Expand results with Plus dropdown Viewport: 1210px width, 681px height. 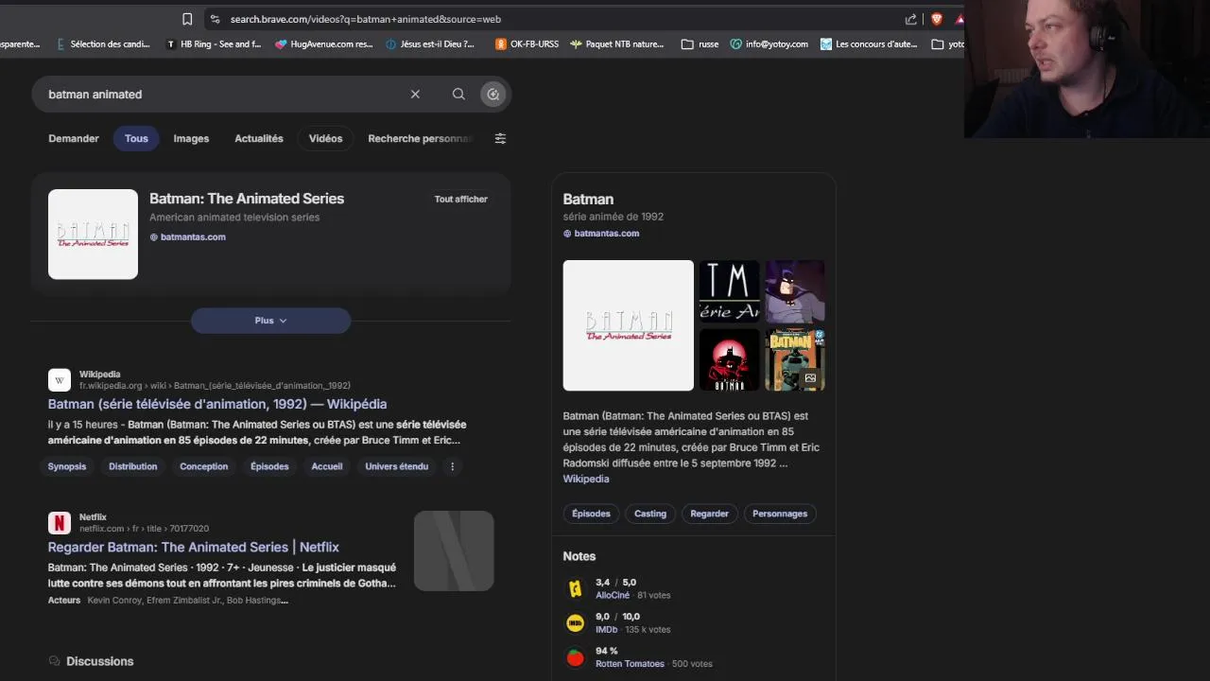(x=270, y=321)
